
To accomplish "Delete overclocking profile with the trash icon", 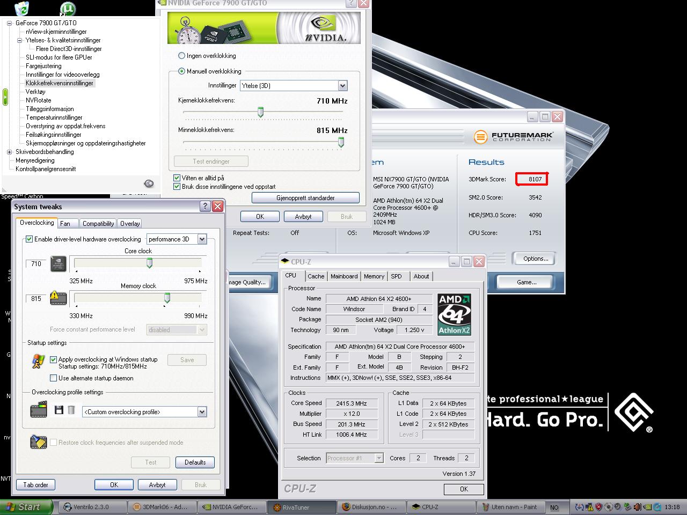I will tap(71, 410).
